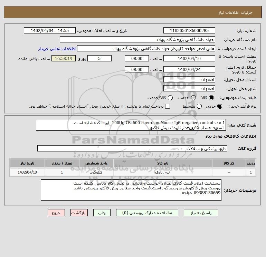The width and height of the screenshot is (266, 257).
Task: Click the چاپ print button
Action: 102,213
